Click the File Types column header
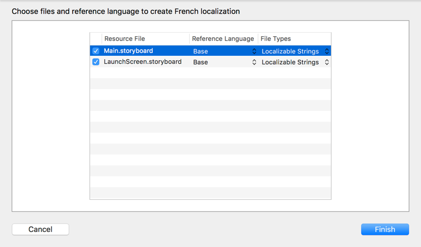Screen dimensions: 421x247 click(x=276, y=38)
